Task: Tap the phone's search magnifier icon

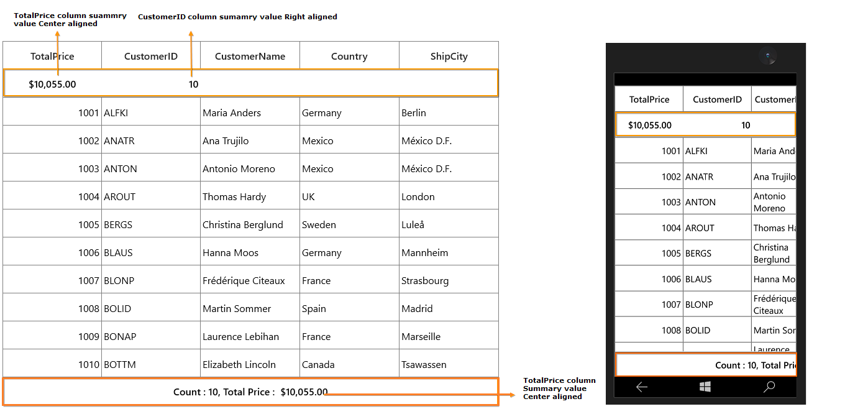Action: coord(769,387)
